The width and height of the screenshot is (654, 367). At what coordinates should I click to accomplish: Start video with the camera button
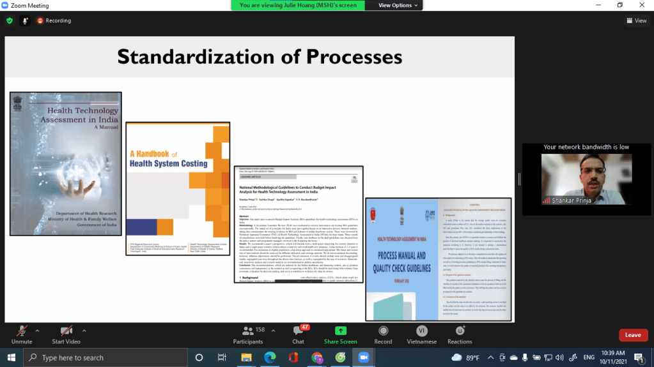(66, 334)
